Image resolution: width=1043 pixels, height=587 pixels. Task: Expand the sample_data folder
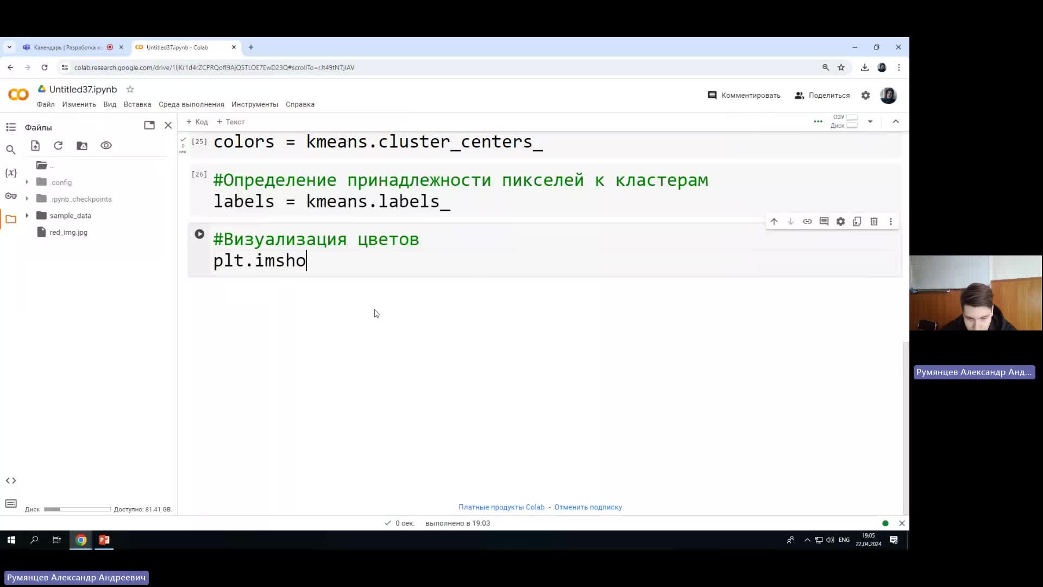point(27,216)
